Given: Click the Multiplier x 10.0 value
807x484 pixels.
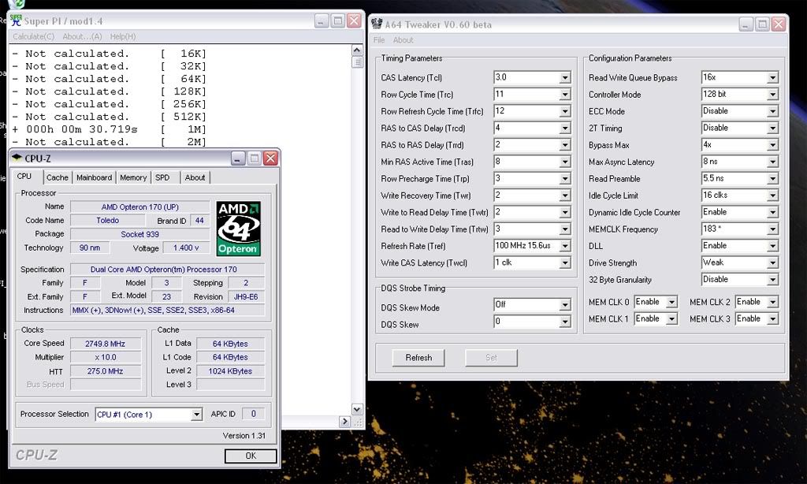Looking at the screenshot, I should (x=105, y=357).
